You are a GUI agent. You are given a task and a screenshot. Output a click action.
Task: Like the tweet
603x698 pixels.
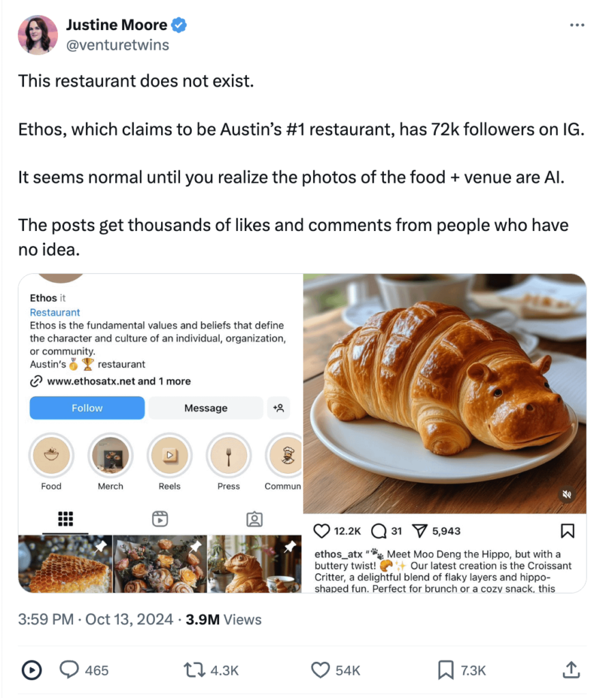[x=319, y=670]
